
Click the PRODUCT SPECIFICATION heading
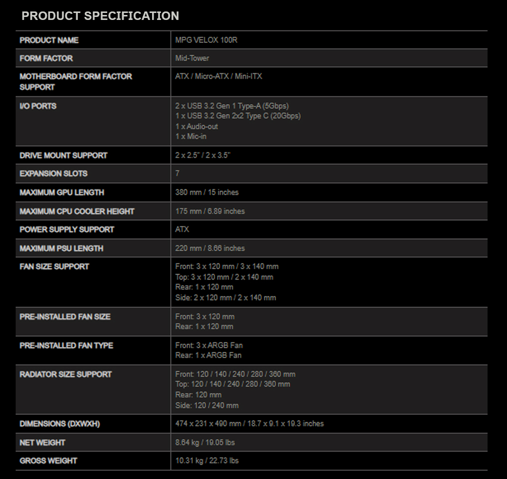(100, 16)
